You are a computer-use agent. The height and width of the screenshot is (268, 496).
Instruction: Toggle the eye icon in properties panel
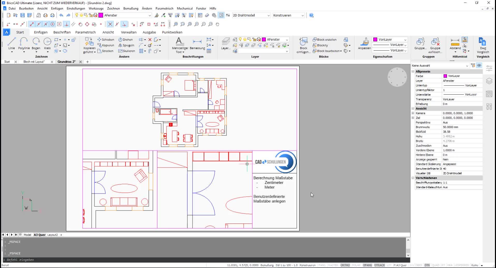point(479,65)
